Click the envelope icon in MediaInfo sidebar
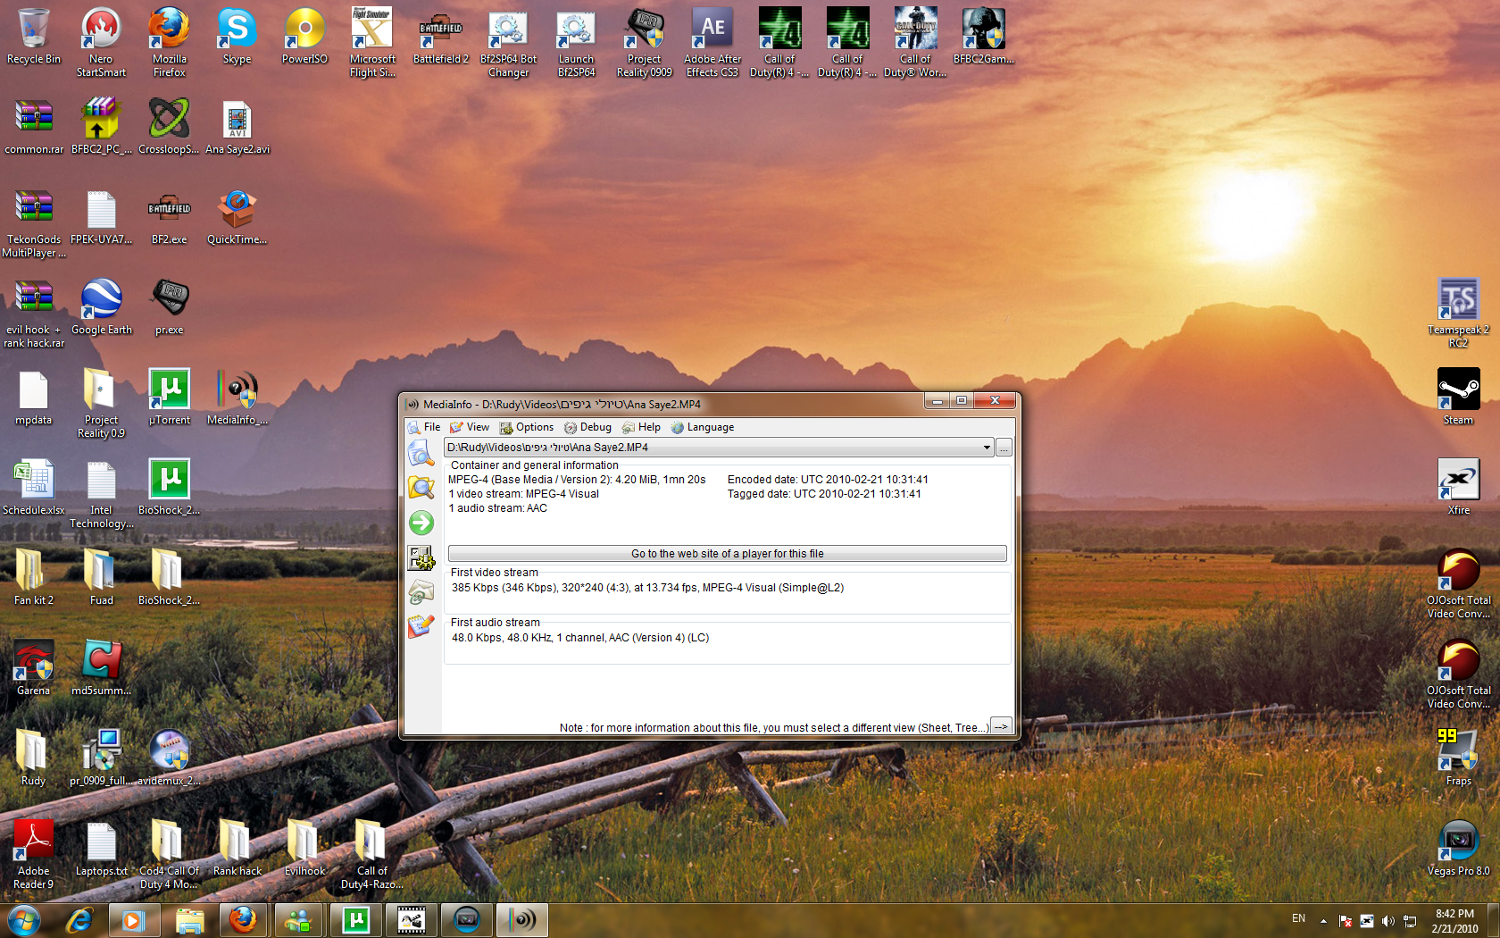1500x938 pixels. click(421, 591)
